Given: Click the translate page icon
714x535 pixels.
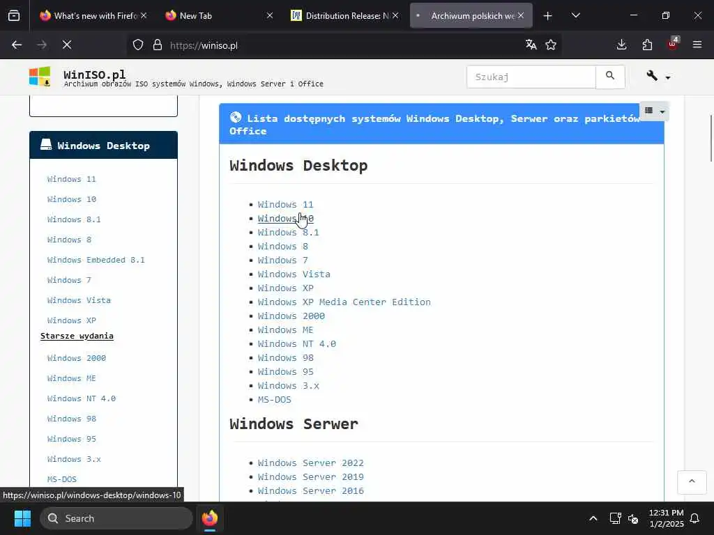Looking at the screenshot, I should click(x=531, y=45).
